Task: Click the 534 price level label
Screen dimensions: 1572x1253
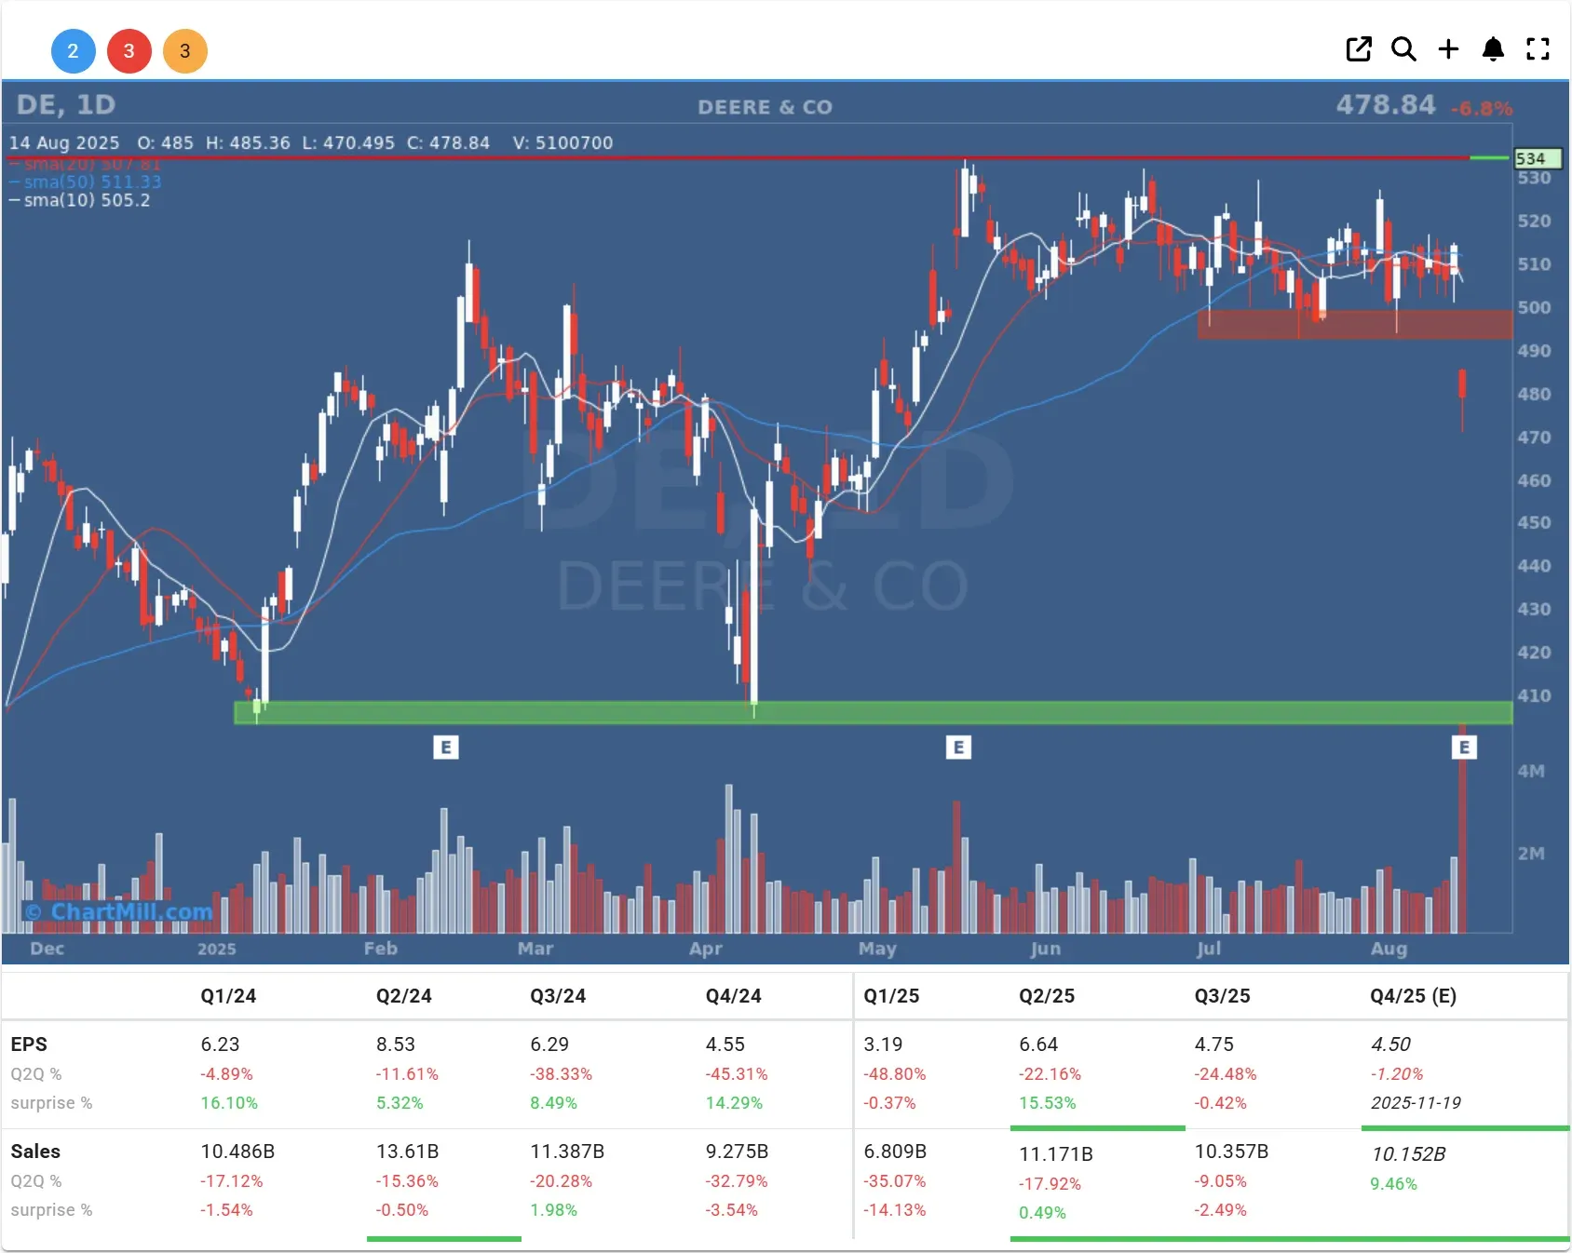Action: pos(1538,159)
